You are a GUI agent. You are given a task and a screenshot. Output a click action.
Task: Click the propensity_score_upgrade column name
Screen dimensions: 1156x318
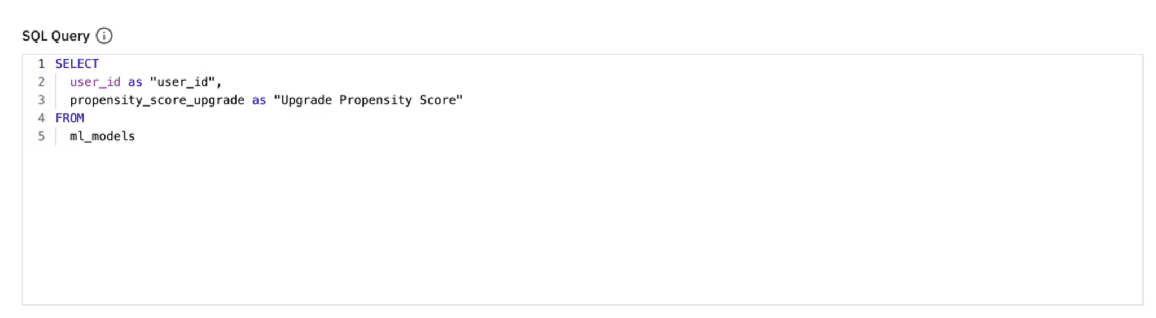[157, 100]
